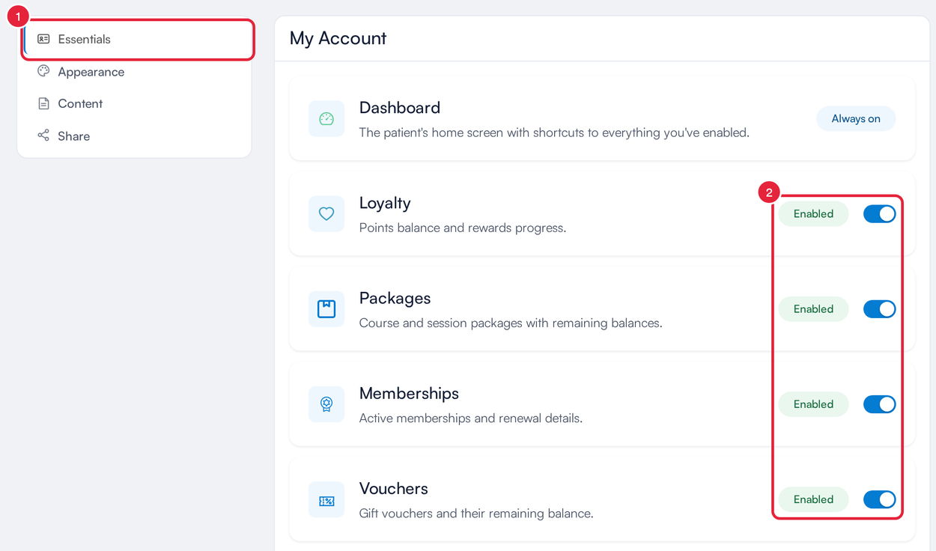The height and width of the screenshot is (551, 936).
Task: Click the Memberships title text
Action: coord(409,393)
